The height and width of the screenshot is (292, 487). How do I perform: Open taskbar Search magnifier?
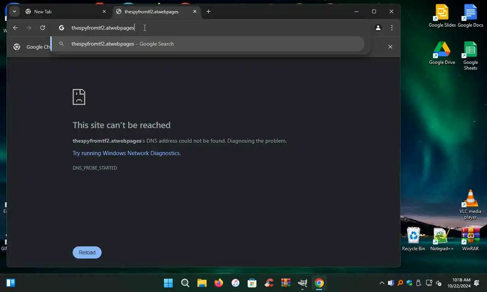point(185,283)
